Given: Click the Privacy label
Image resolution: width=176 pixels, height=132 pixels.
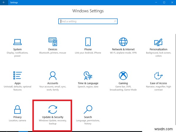Looking at the screenshot, I should [x=17, y=117].
